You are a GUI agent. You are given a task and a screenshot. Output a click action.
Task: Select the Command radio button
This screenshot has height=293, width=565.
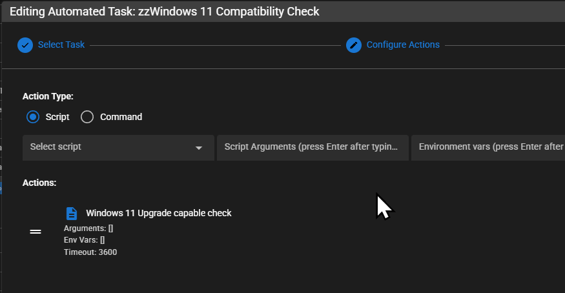(x=87, y=117)
